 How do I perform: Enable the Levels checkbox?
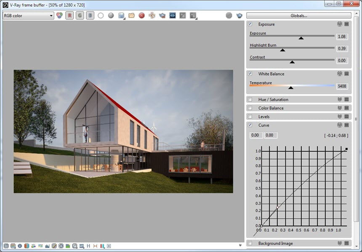tap(250, 117)
